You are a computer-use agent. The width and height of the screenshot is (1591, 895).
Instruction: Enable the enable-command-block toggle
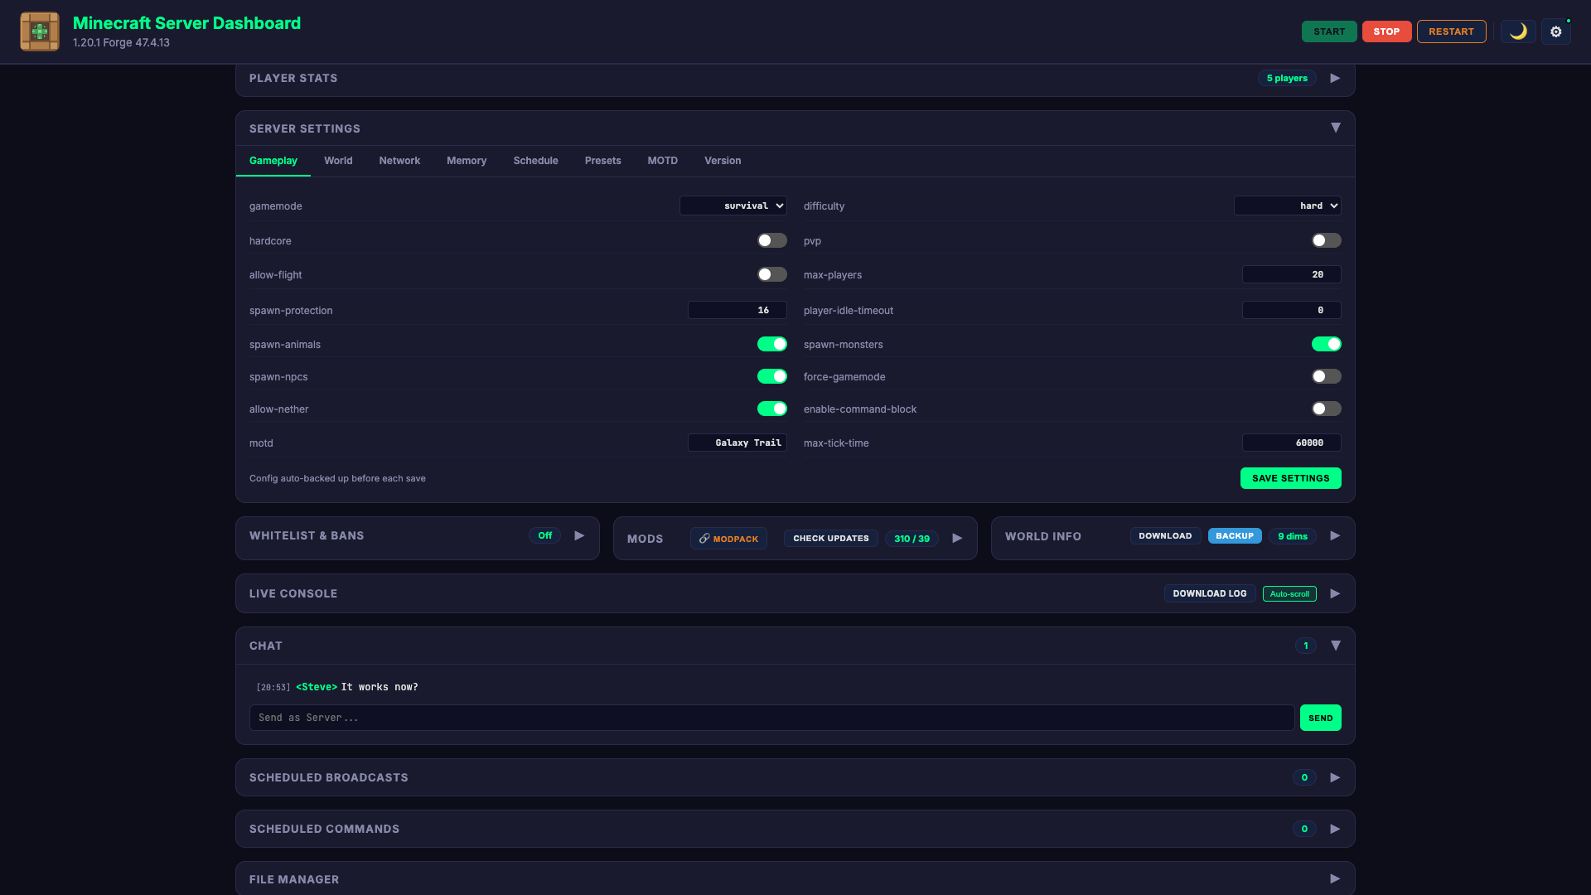click(x=1326, y=408)
